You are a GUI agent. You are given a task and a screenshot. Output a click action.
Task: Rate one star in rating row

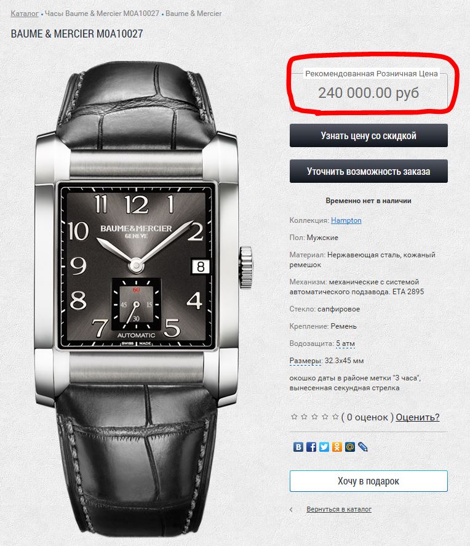point(294,417)
